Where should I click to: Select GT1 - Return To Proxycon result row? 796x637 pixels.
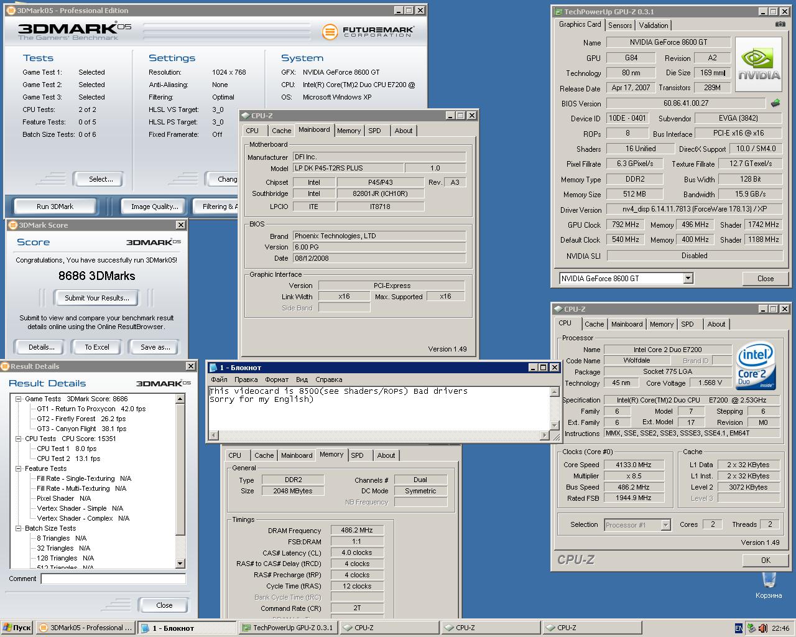(91, 409)
